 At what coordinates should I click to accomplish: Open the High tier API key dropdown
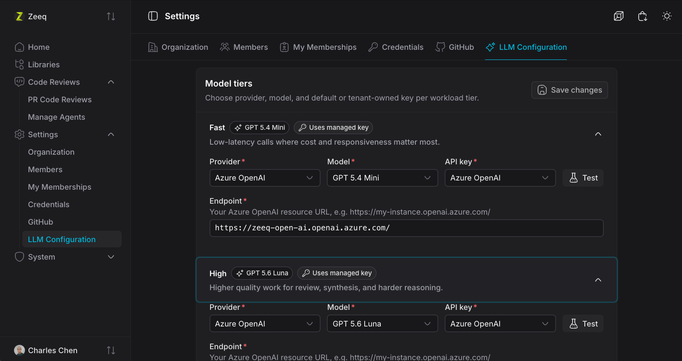(500, 324)
